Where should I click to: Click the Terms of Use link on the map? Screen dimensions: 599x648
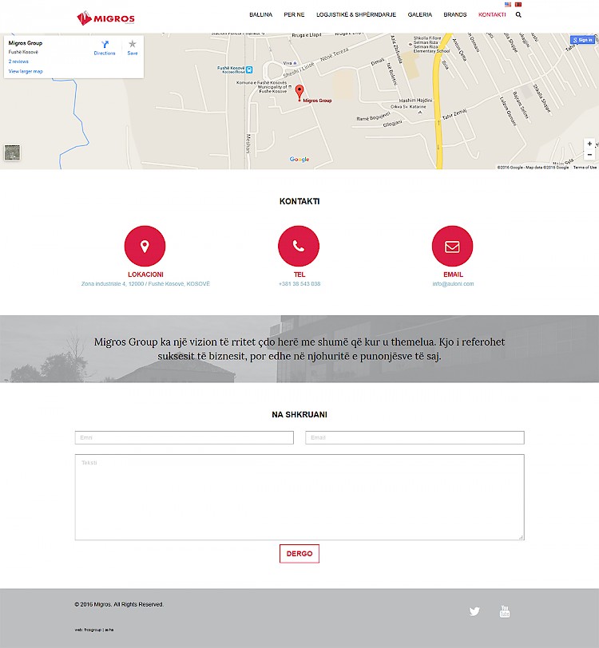click(x=585, y=168)
